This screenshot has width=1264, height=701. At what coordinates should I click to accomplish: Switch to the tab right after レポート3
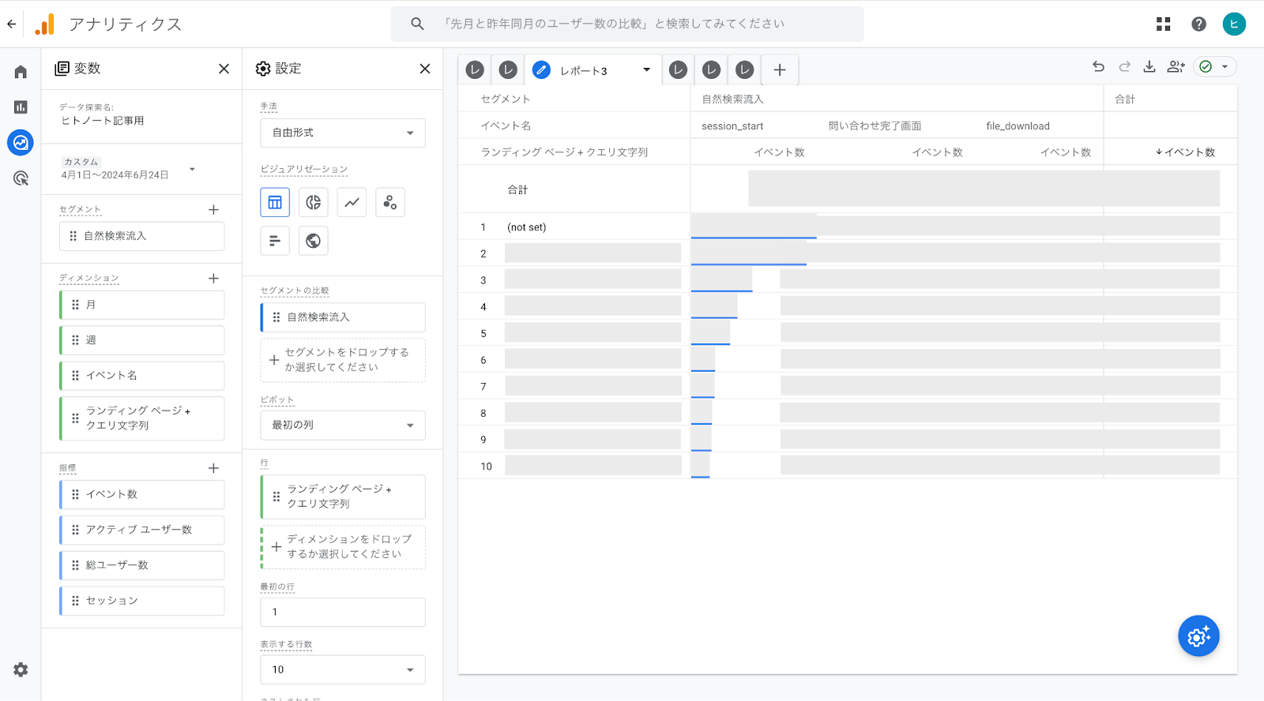678,70
